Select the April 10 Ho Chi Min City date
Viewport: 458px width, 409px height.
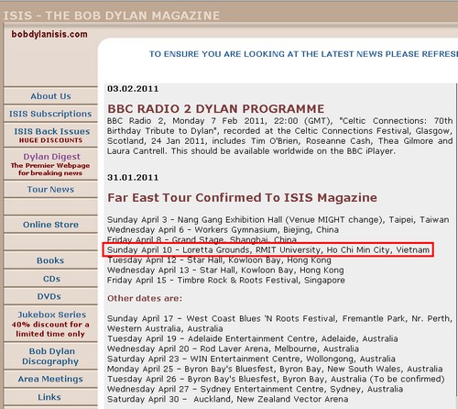[268, 250]
